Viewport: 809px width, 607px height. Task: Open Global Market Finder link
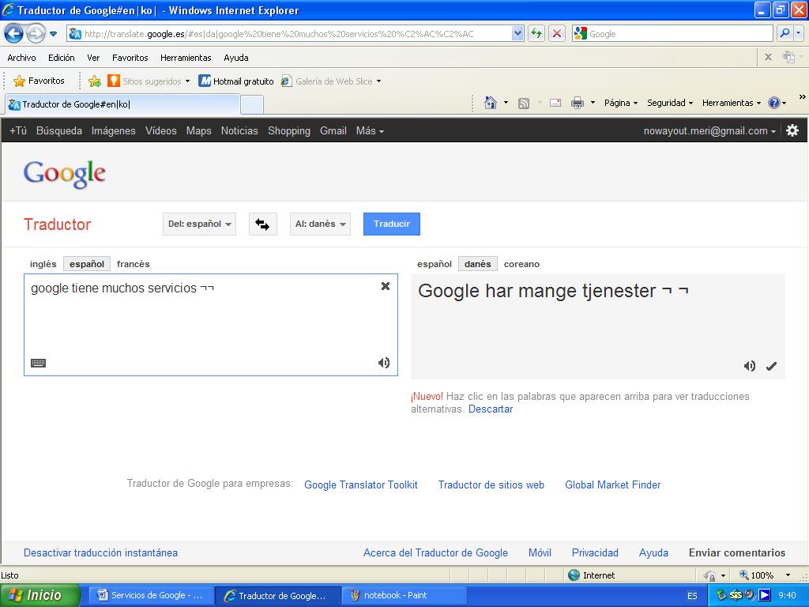612,484
